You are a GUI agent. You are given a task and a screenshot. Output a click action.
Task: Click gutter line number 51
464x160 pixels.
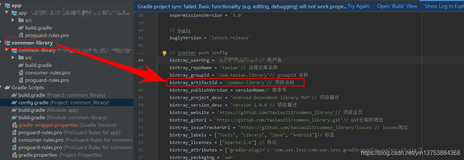pos(140,113)
